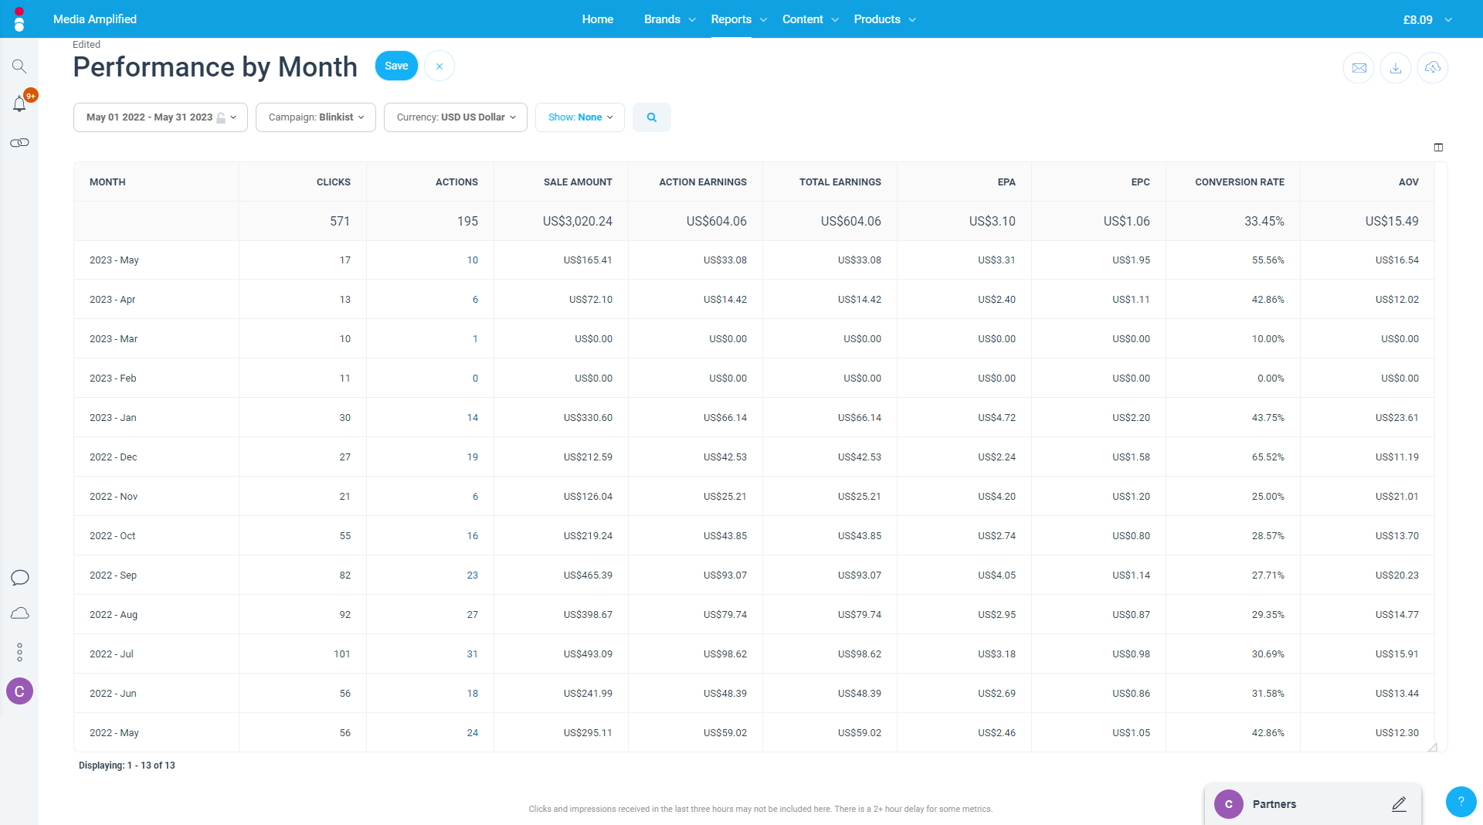Click the cloud sync export icon

coord(1433,68)
